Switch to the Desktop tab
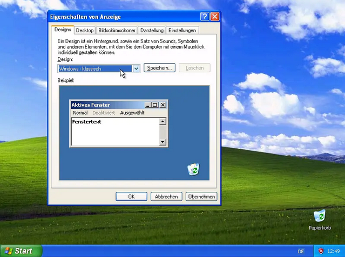345x257 pixels. (x=85, y=30)
